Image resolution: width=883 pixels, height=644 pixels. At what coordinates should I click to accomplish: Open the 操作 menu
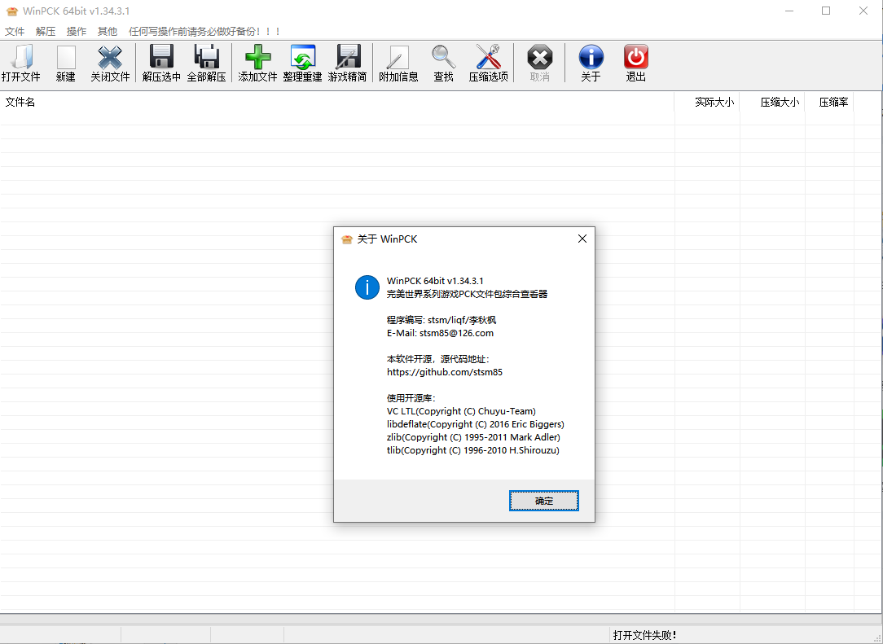tap(77, 32)
